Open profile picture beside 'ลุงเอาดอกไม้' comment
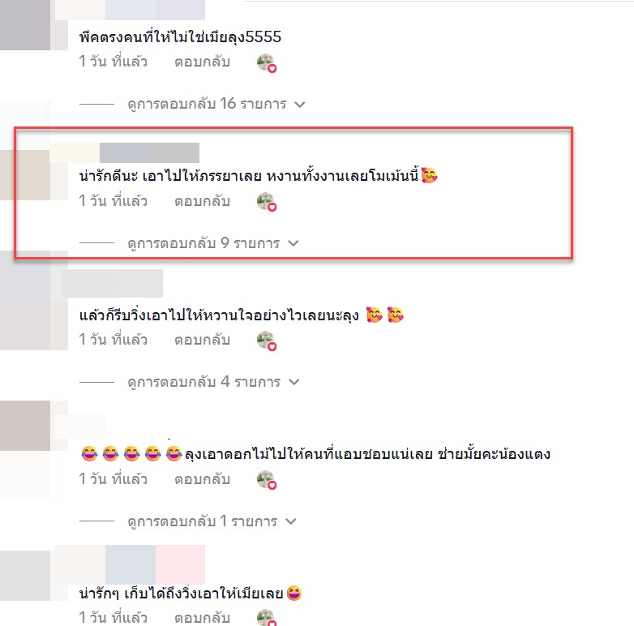This screenshot has height=626, width=634. click(25, 426)
